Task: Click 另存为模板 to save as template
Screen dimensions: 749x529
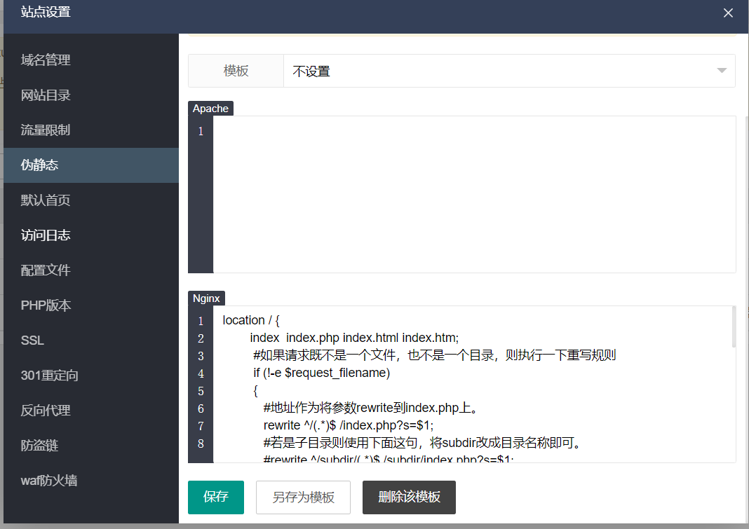Action: pyautogui.click(x=303, y=497)
